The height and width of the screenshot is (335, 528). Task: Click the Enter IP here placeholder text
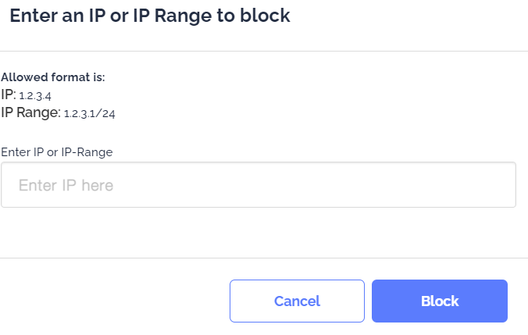click(66, 185)
